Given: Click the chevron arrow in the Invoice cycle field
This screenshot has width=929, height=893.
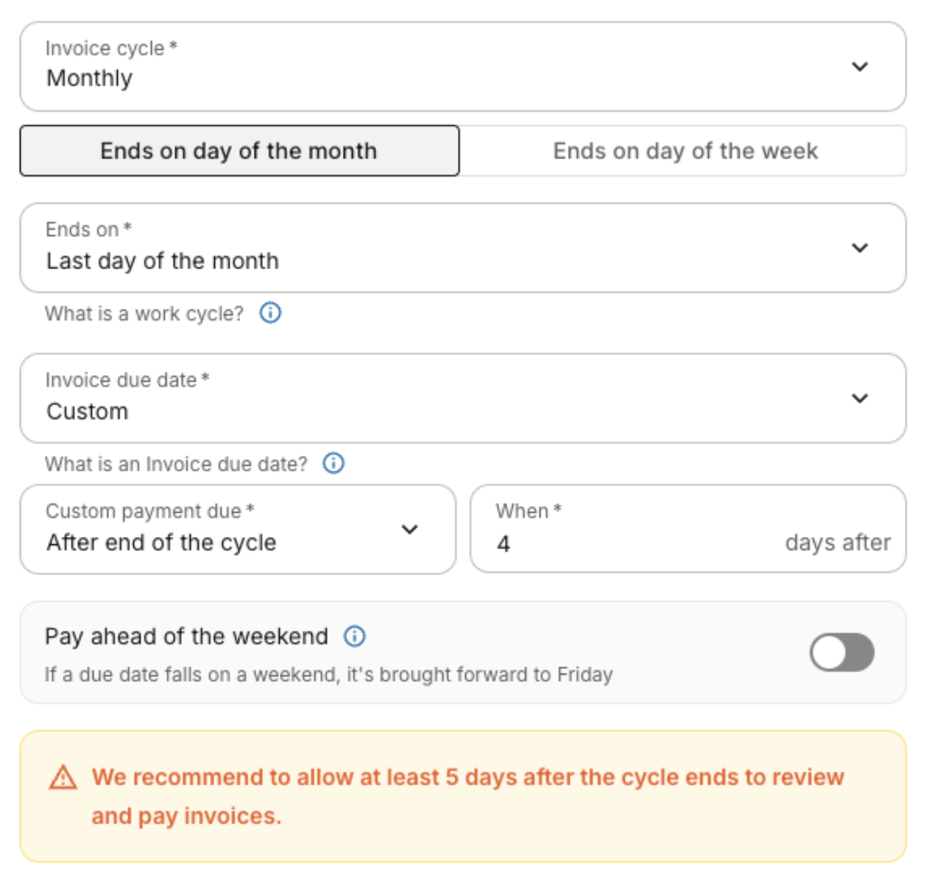Looking at the screenshot, I should [860, 67].
